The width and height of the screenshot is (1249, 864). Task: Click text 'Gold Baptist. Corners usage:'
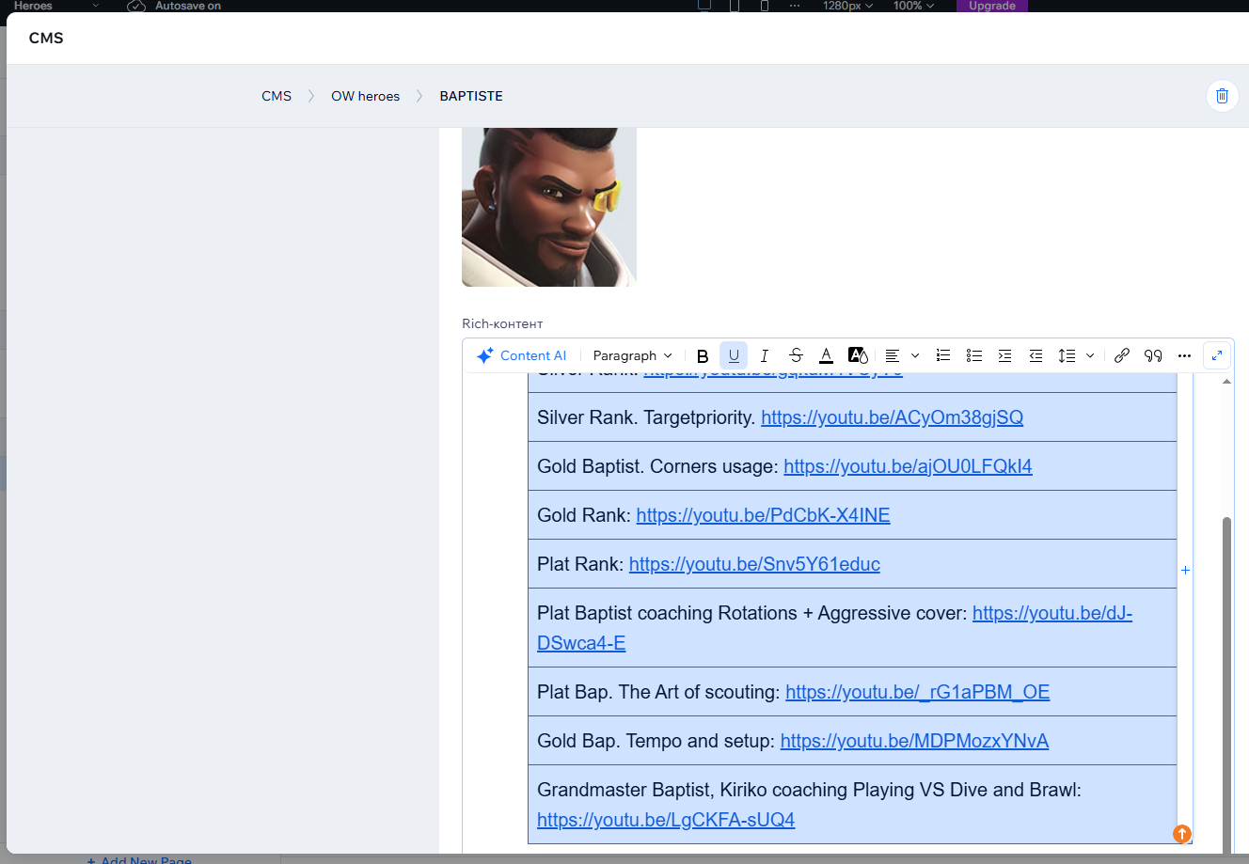click(x=657, y=466)
